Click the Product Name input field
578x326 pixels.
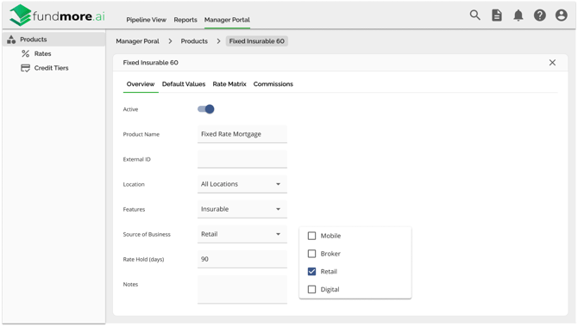[242, 134]
